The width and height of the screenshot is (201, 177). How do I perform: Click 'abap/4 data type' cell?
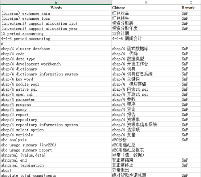pyautogui.click(x=56, y=59)
